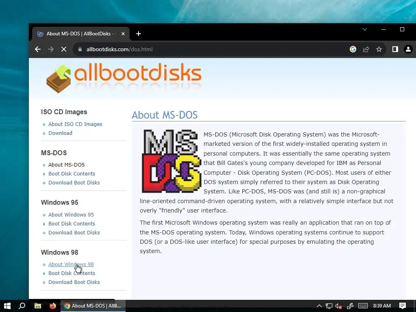Select the Chrome About MS-DOS taskbar button
Viewport: 416px width, 312px height.
click(x=93, y=306)
